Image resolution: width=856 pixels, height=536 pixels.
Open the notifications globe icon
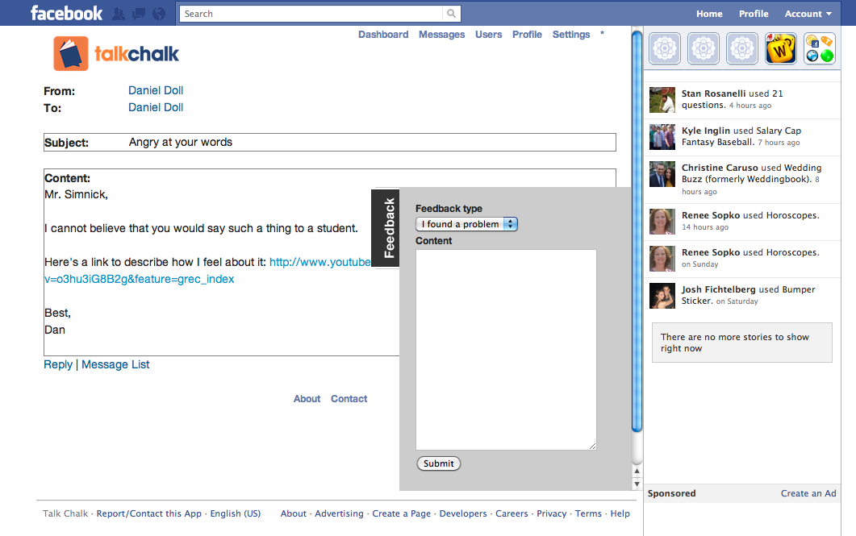[x=159, y=14]
